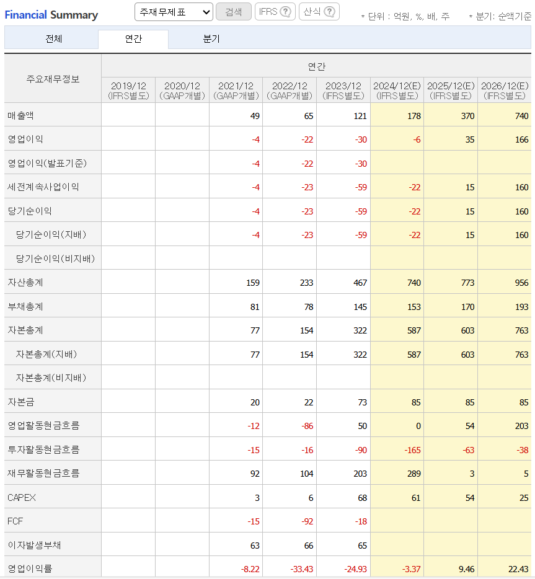Click the 2020/12 column header
This screenshot has height=579, width=535.
(x=182, y=91)
